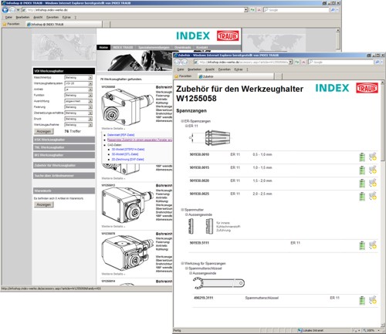Add Spannmutter 901939.5111 to the cart
This screenshot has width=386, height=334.
pos(372,245)
